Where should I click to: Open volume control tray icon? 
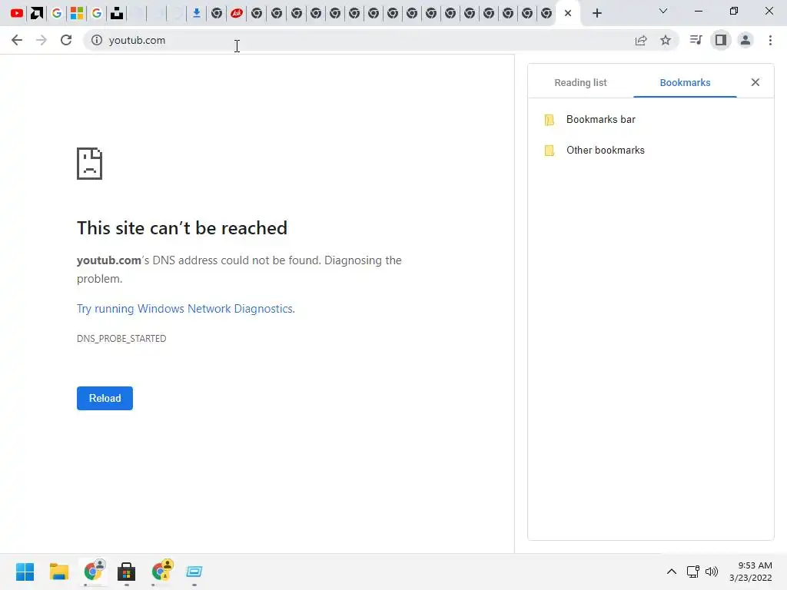click(712, 572)
